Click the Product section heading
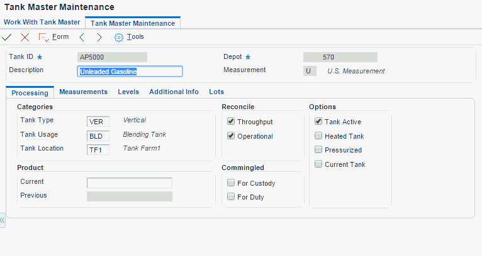This screenshot has width=482, height=256. (30, 168)
